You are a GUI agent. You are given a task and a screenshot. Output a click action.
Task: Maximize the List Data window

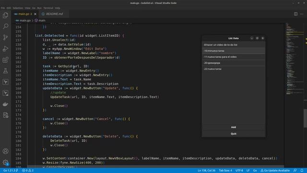pos(257,38)
